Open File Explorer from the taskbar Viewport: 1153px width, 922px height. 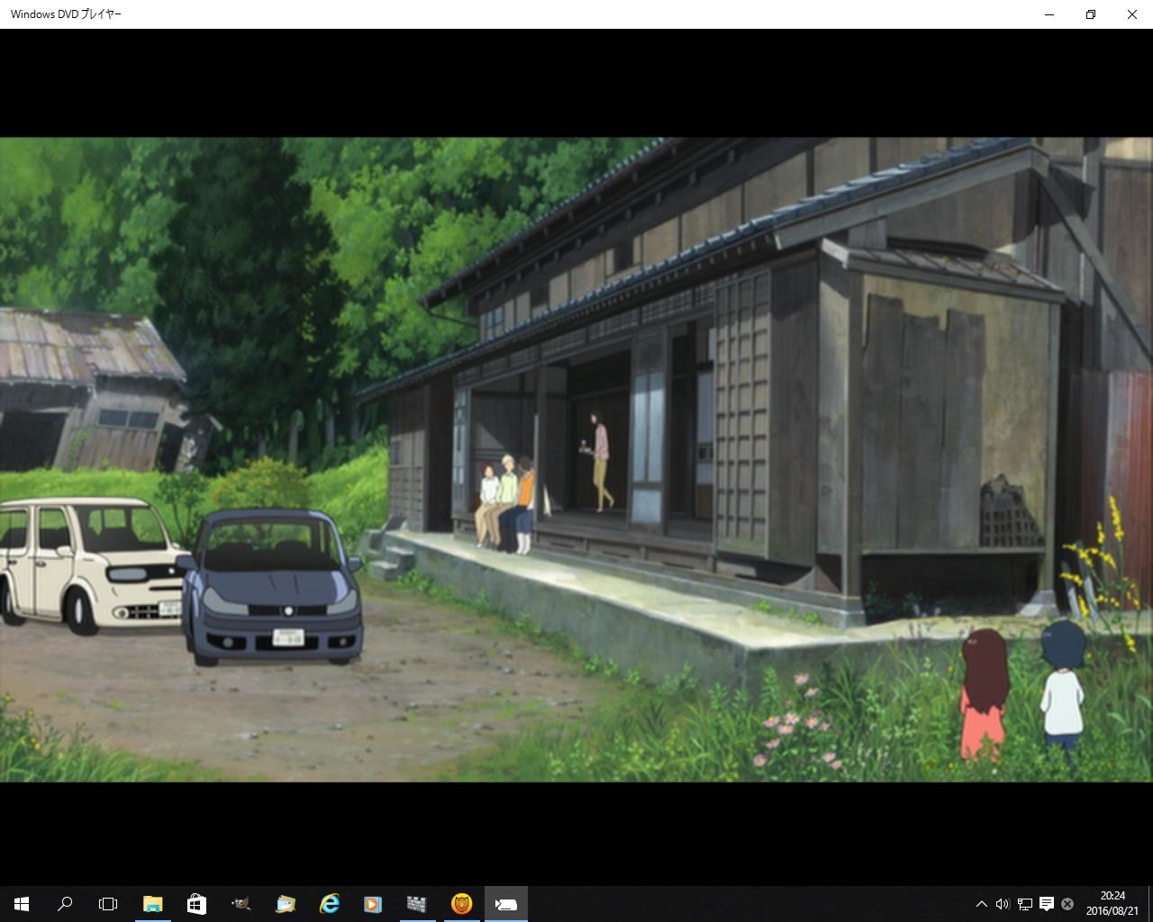tap(152, 904)
